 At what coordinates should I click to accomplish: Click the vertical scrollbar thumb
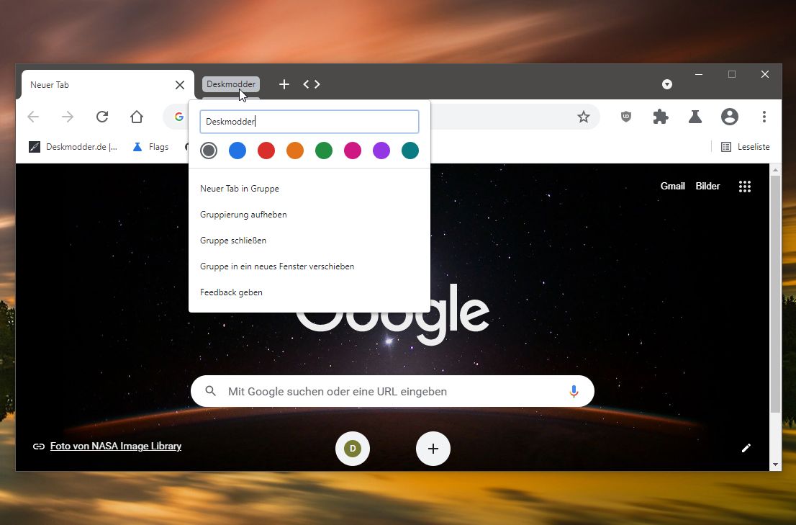775,294
